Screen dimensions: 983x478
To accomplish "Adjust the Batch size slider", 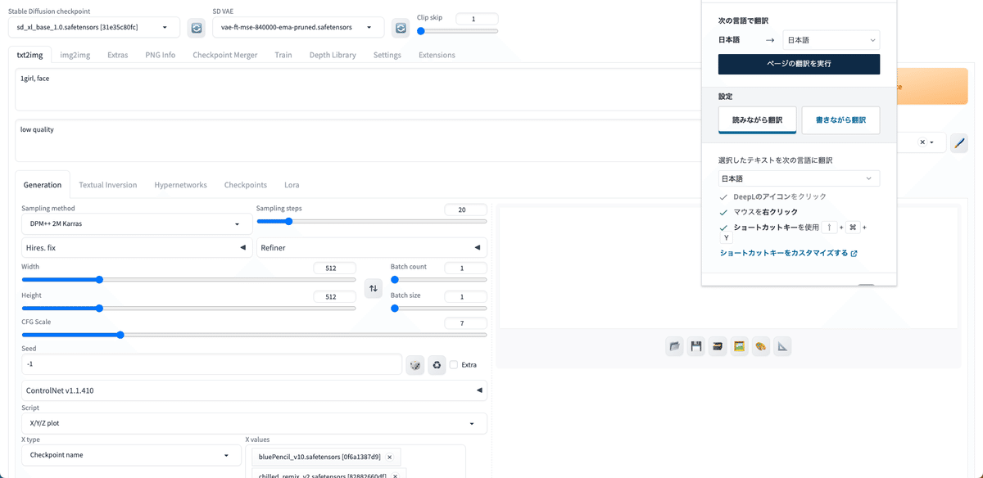I will coord(439,309).
